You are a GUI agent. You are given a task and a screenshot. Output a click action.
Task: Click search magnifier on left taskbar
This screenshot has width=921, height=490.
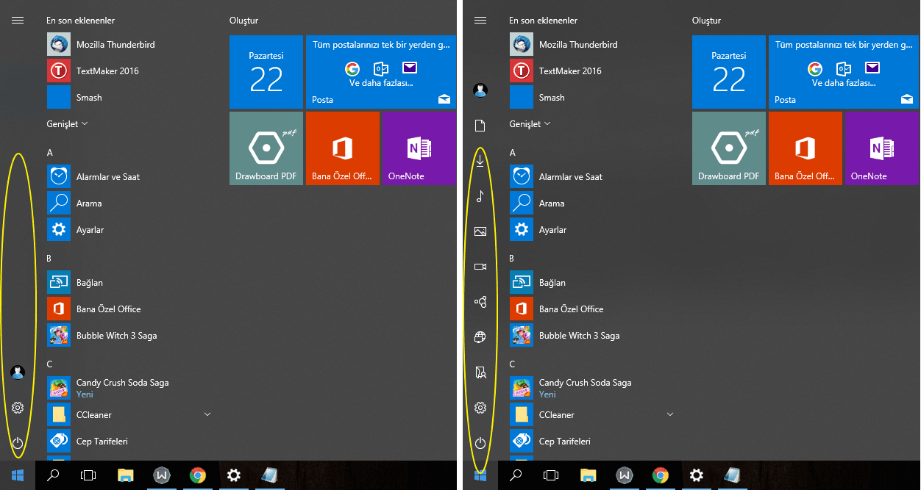click(53, 475)
